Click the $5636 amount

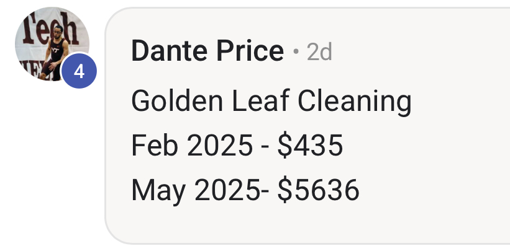319,190
